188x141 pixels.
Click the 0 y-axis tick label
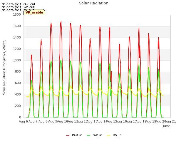click(20, 117)
